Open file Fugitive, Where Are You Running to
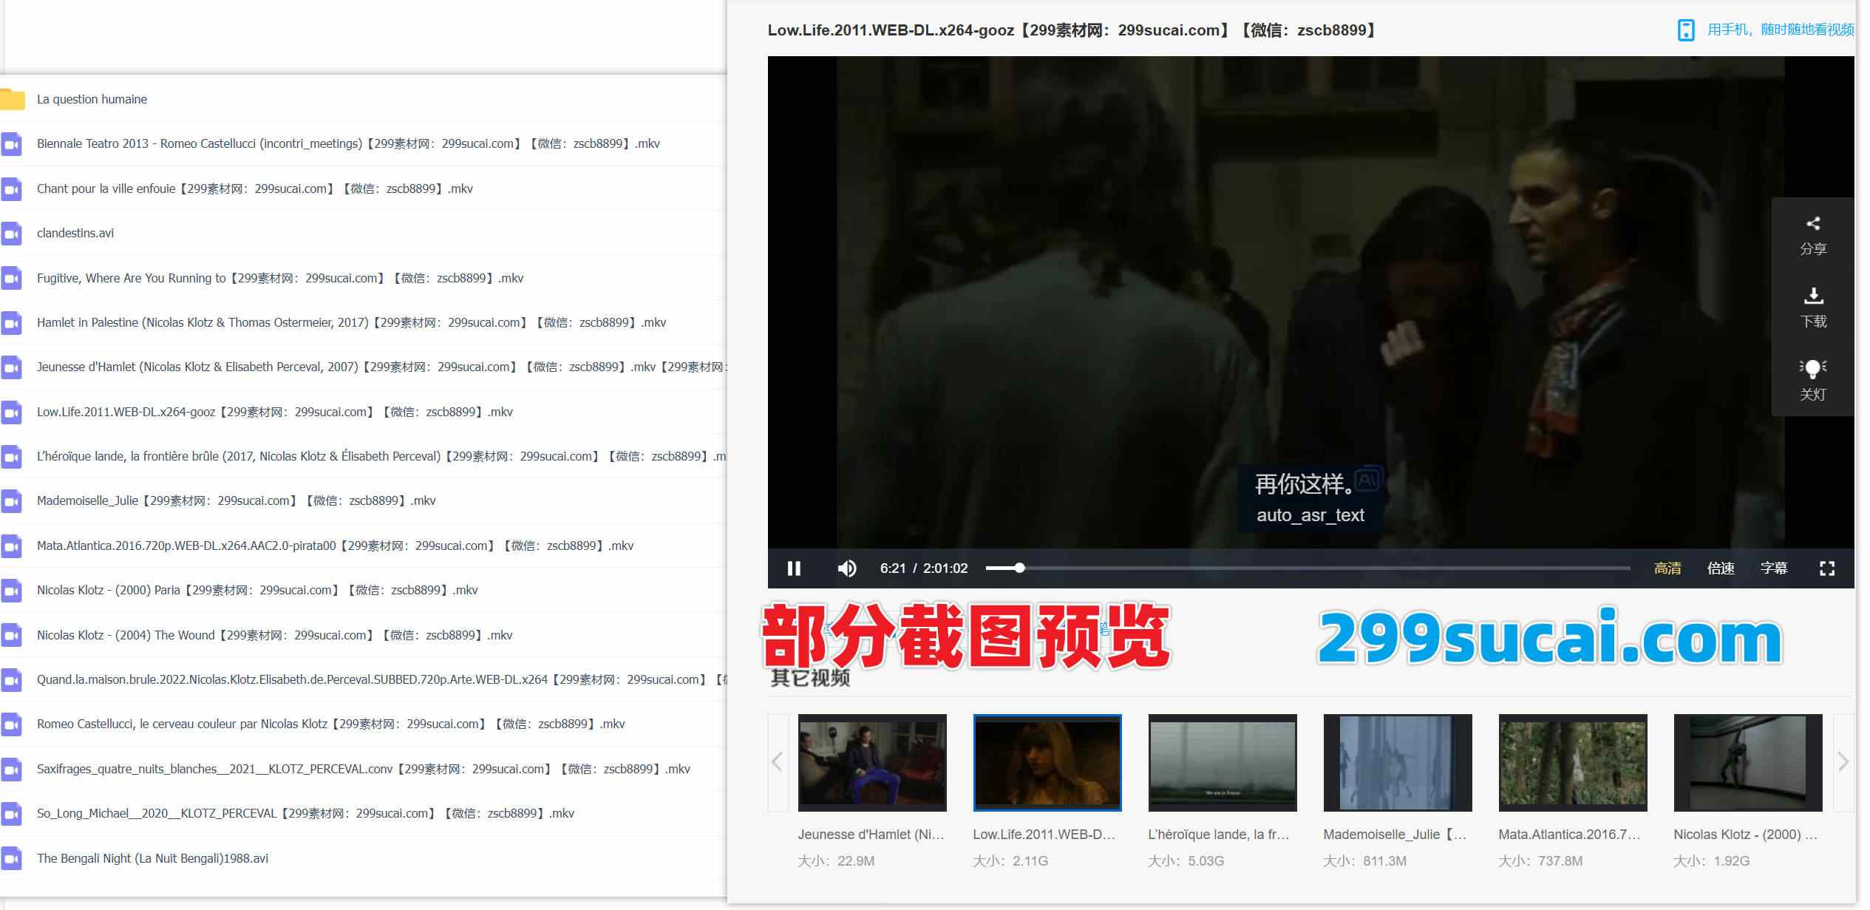Screen dimensions: 1870x910 pyautogui.click(x=280, y=278)
